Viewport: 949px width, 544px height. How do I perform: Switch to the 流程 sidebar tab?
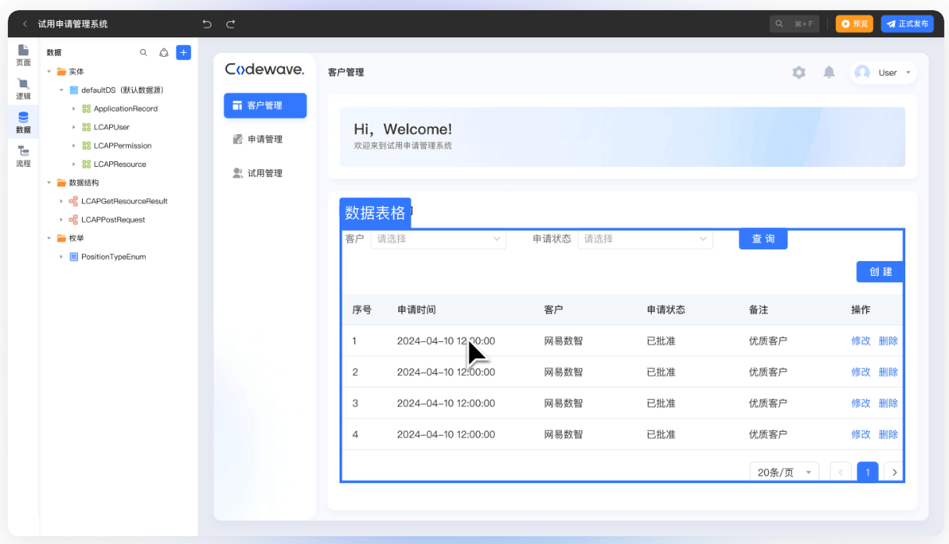tap(23, 157)
